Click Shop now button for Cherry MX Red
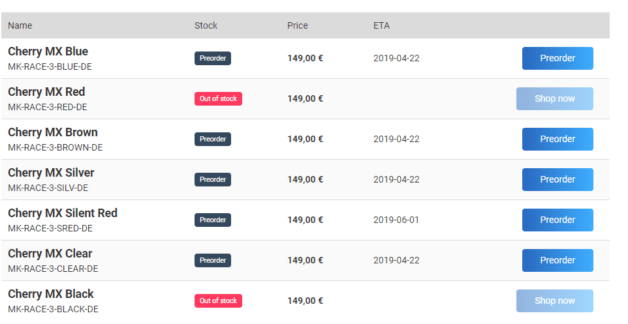628x324 pixels. point(554,98)
